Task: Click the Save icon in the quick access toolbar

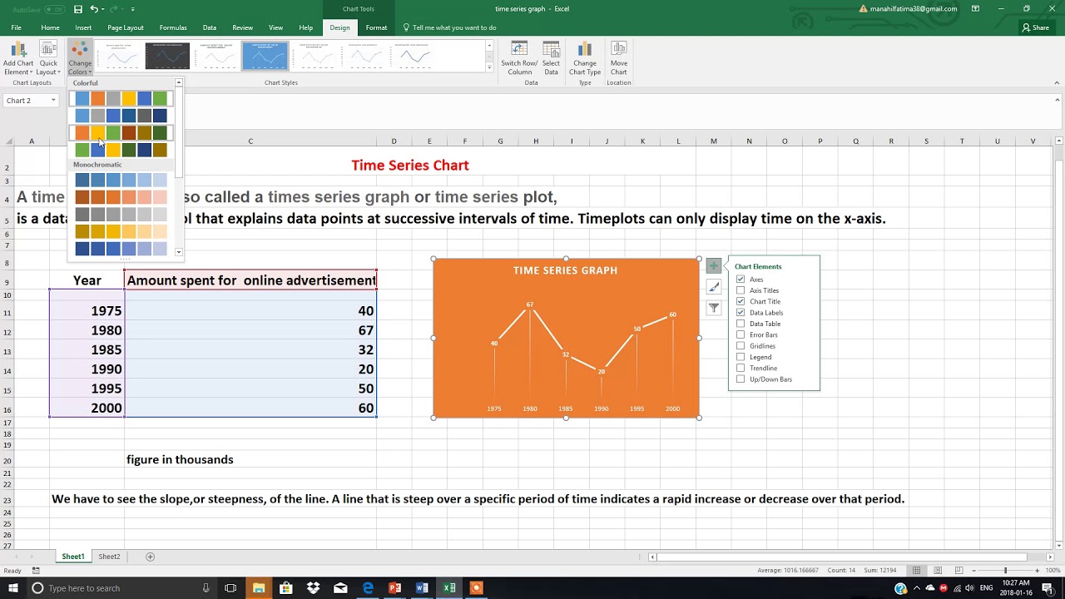Action: point(78,9)
